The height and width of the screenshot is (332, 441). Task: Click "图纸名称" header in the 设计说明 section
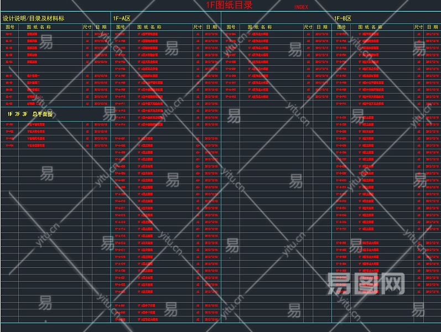coord(39,27)
